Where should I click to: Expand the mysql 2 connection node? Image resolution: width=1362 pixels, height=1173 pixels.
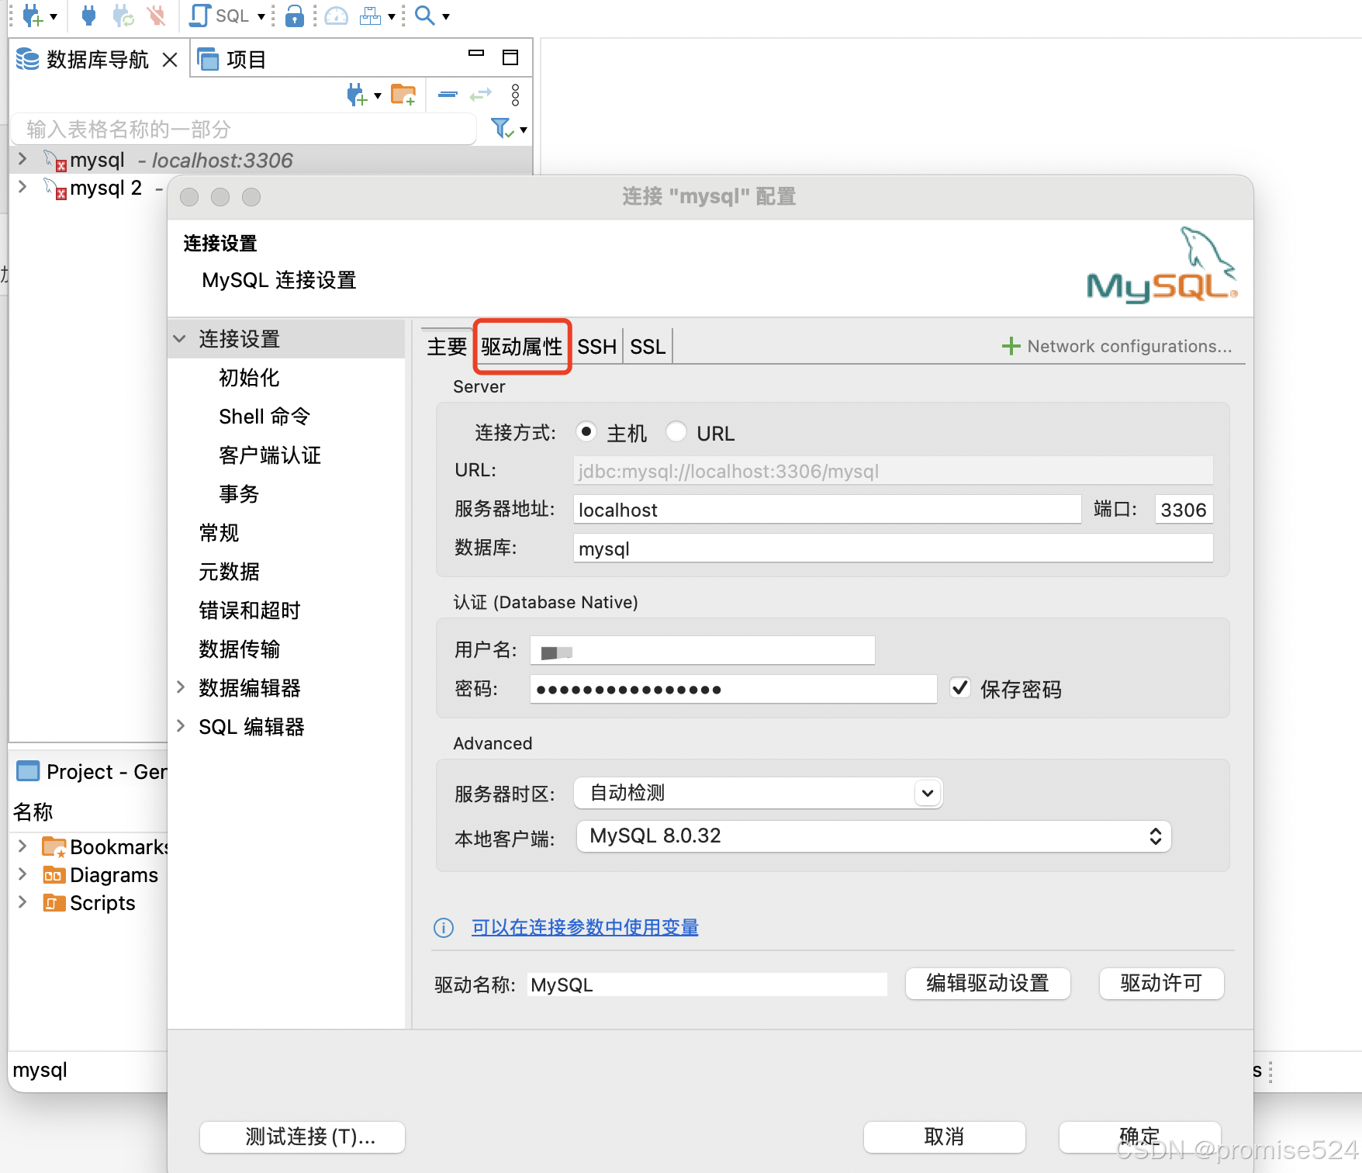(x=22, y=187)
